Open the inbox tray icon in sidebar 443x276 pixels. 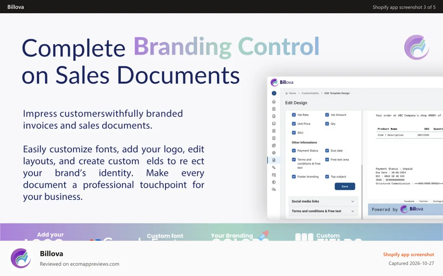pyautogui.click(x=274, y=124)
